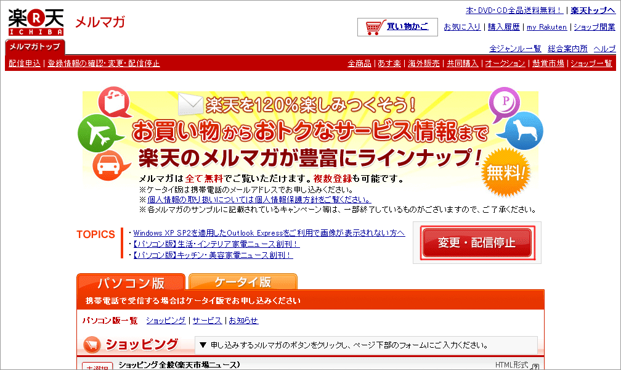
Task: Click 登録情報の確認・変更・配信停止 menu link
Action: tap(103, 63)
